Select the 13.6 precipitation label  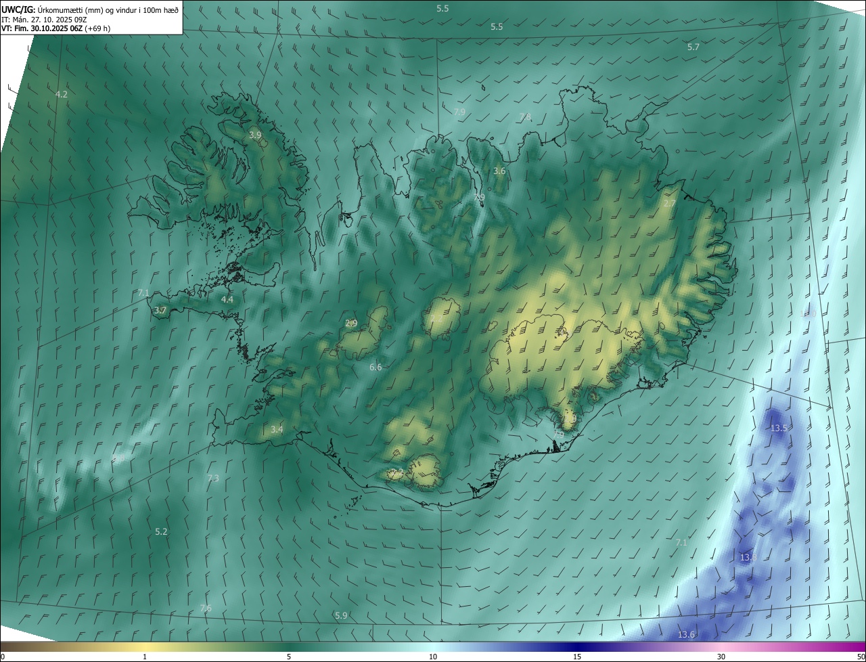[x=686, y=635]
